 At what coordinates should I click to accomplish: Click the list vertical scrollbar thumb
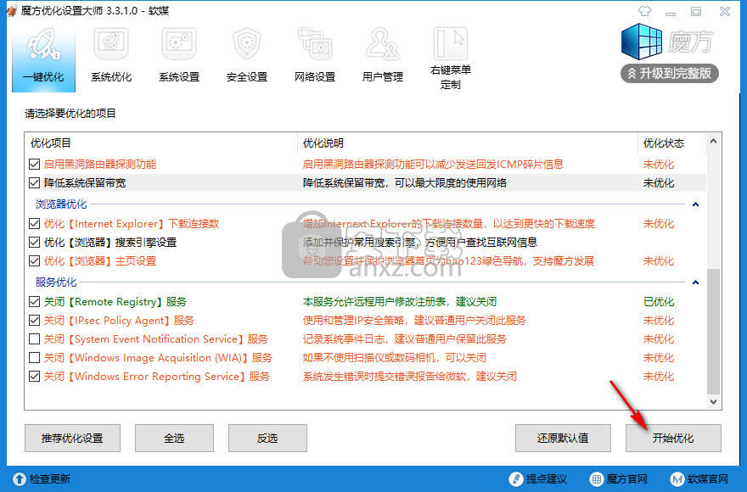713,332
